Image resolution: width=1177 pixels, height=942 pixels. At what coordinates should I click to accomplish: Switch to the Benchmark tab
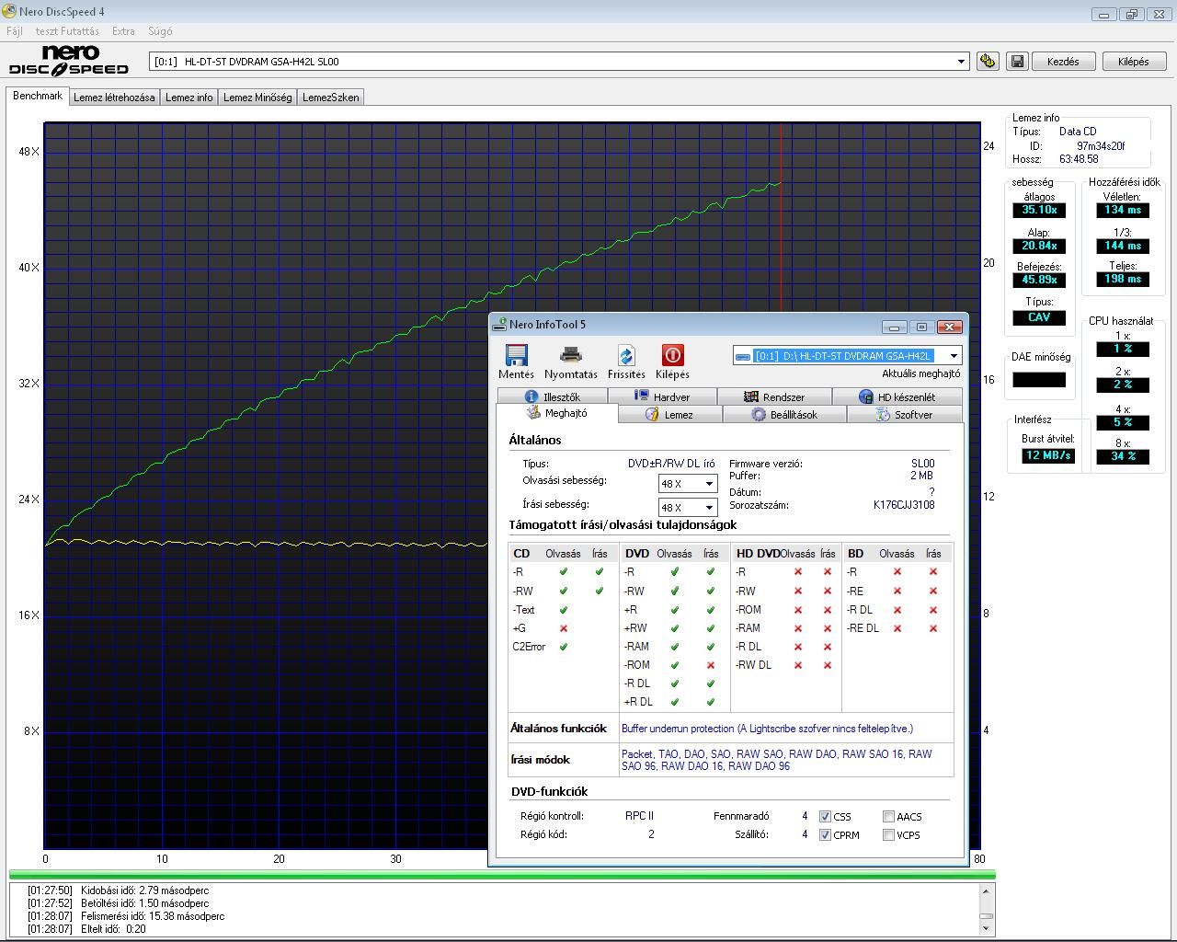coord(38,96)
